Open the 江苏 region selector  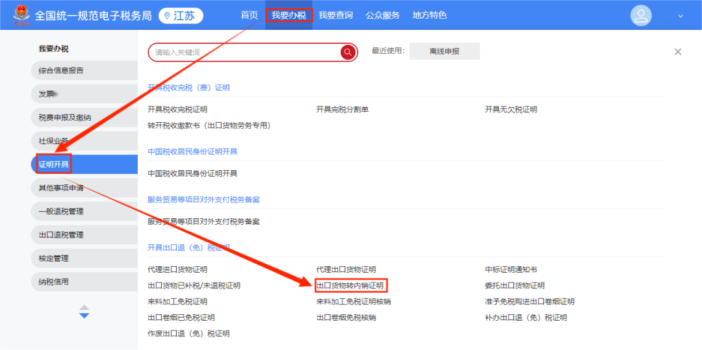pos(181,16)
